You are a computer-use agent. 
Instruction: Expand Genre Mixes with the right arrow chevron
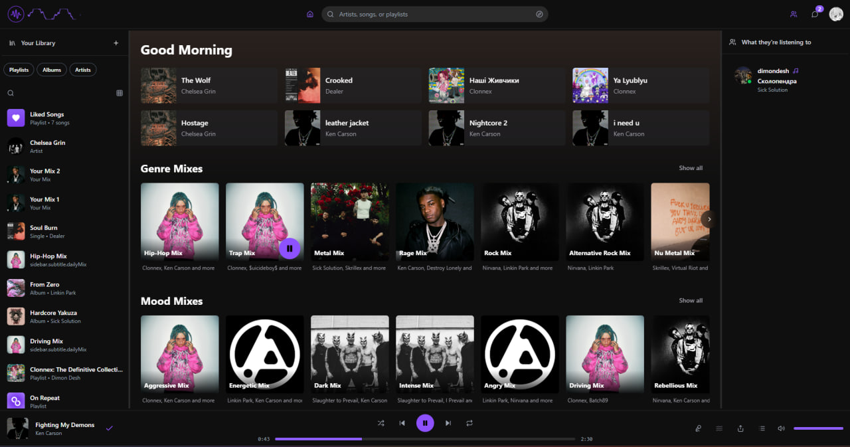pyautogui.click(x=709, y=219)
